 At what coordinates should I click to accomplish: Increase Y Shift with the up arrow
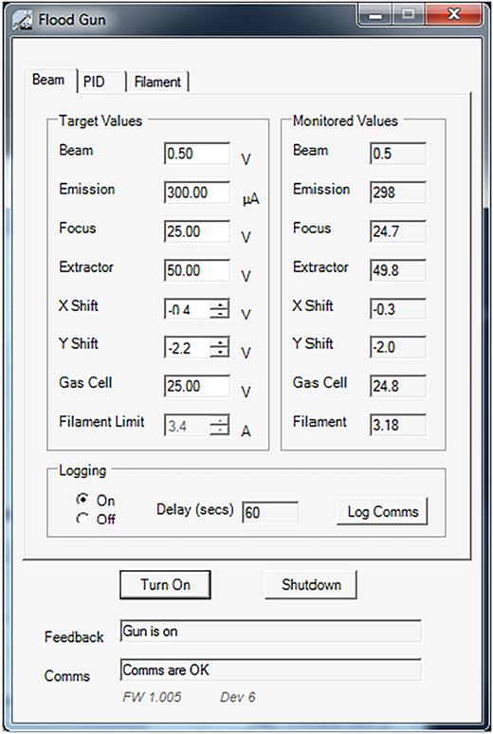click(219, 342)
